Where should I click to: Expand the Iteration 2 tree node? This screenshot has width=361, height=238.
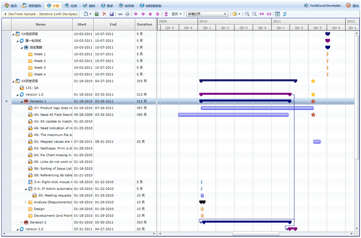click(22, 222)
